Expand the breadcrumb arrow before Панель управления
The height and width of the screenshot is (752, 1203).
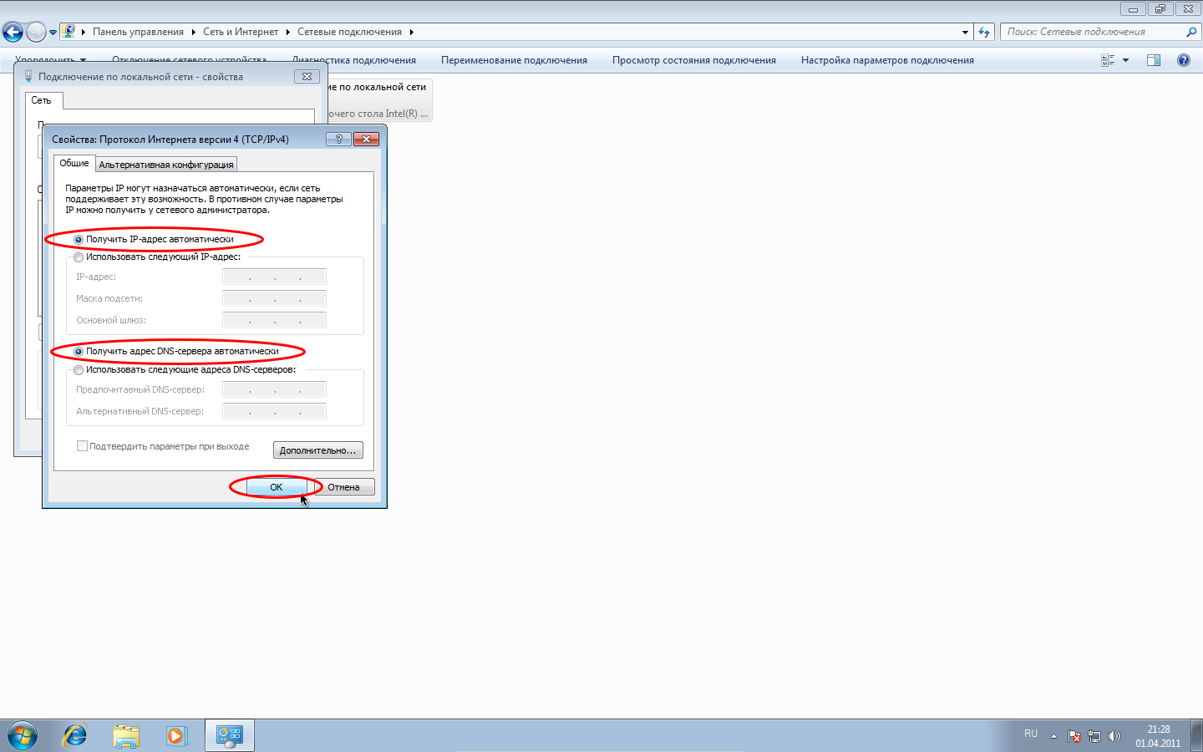tap(84, 32)
